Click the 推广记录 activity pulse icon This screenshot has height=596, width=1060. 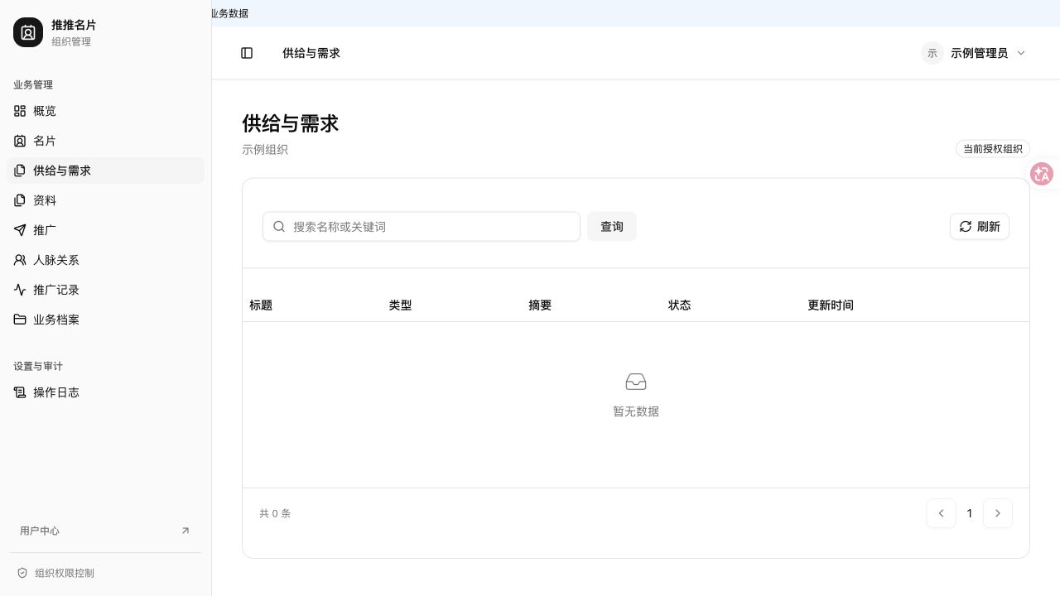(x=20, y=290)
